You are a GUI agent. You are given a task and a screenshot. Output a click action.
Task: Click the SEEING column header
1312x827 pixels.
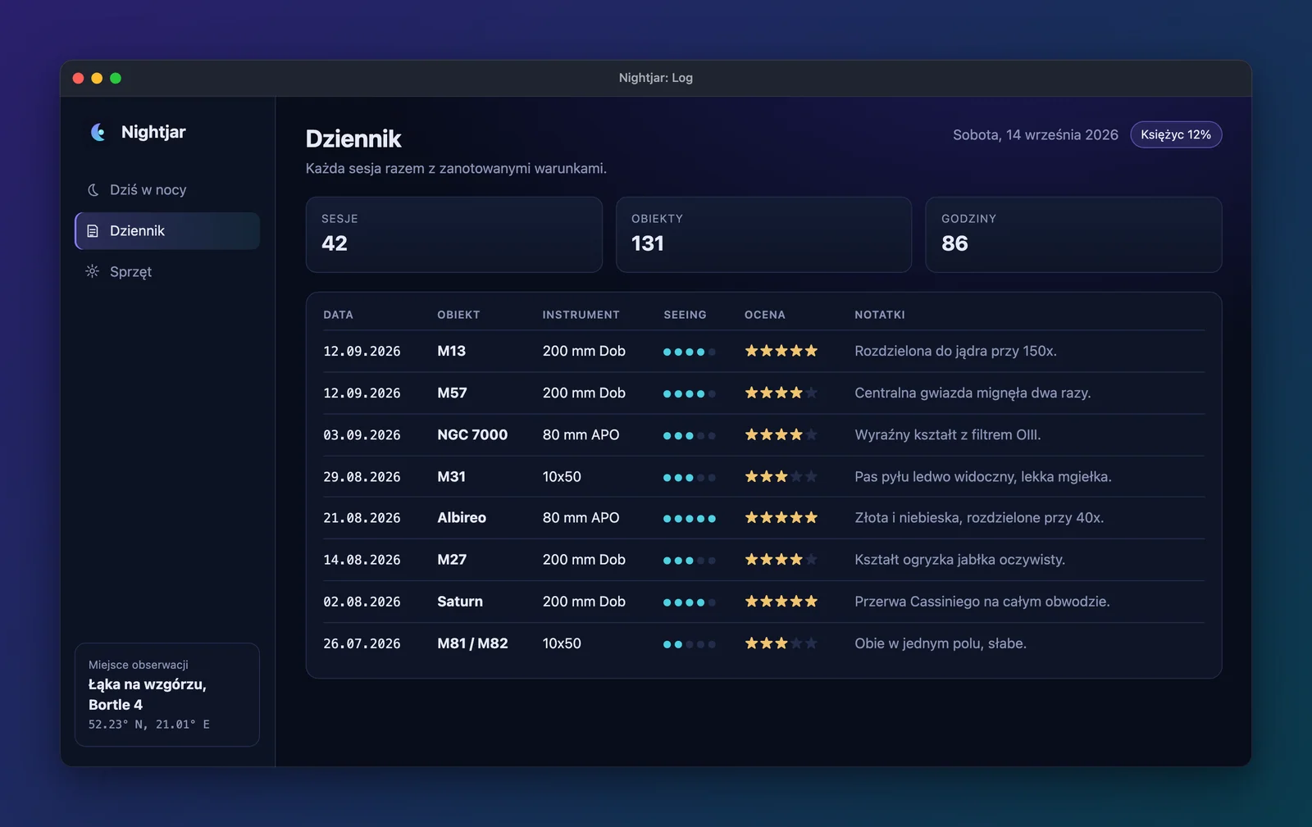pos(685,315)
